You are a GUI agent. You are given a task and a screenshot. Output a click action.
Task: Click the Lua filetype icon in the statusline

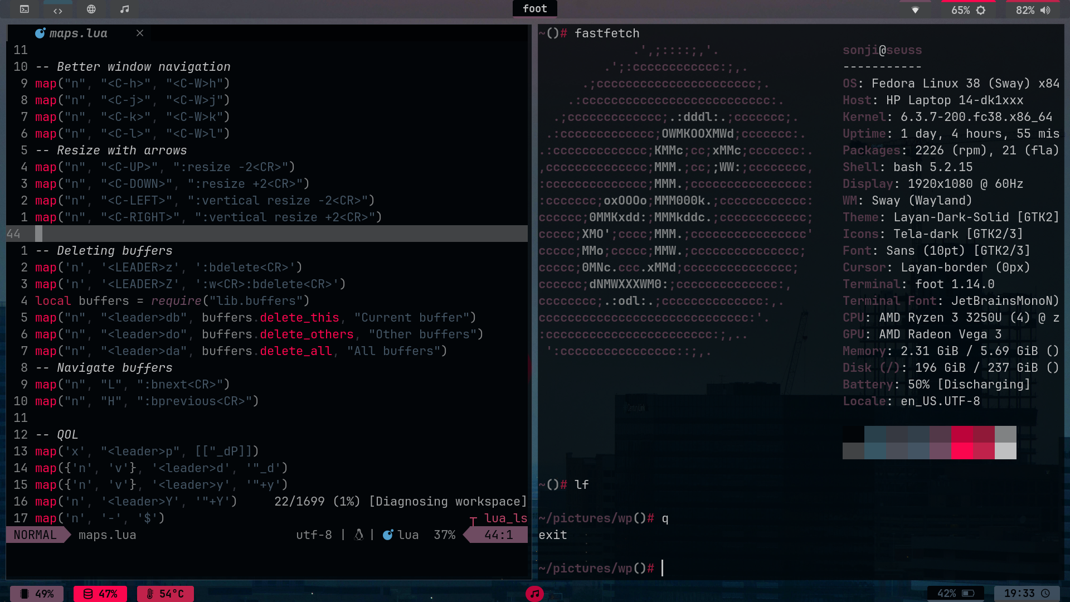(x=388, y=535)
